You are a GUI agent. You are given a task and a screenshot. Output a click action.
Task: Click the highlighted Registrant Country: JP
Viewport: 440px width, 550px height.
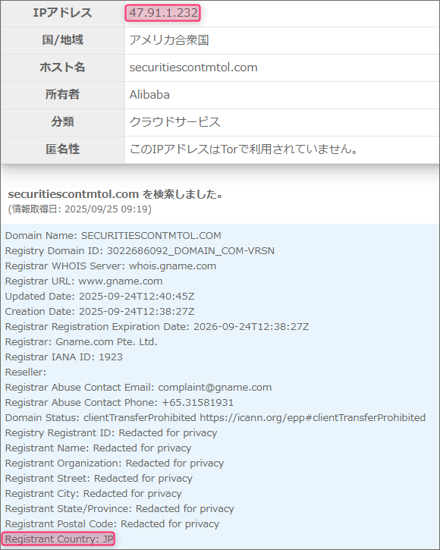[x=58, y=539]
